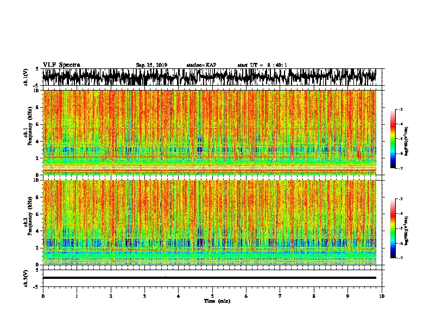This screenshot has height=332, width=430.
Task: Click time axis tick label '3'
Action: [144, 296]
